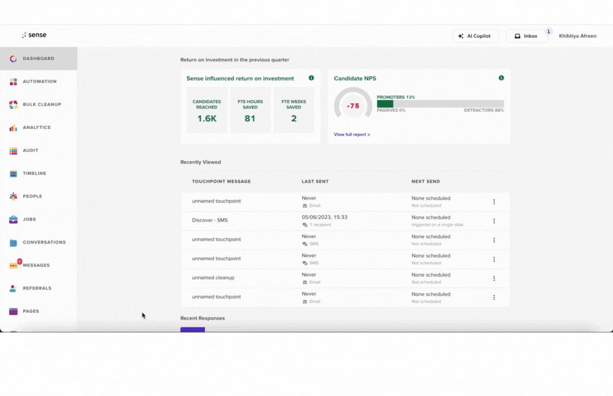Screen dimensions: 613x396
Task: Open the Dashboard sidebar icon
Action: click(13, 59)
